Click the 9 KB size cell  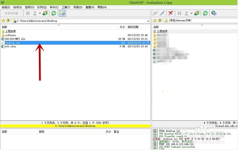coord(122,47)
